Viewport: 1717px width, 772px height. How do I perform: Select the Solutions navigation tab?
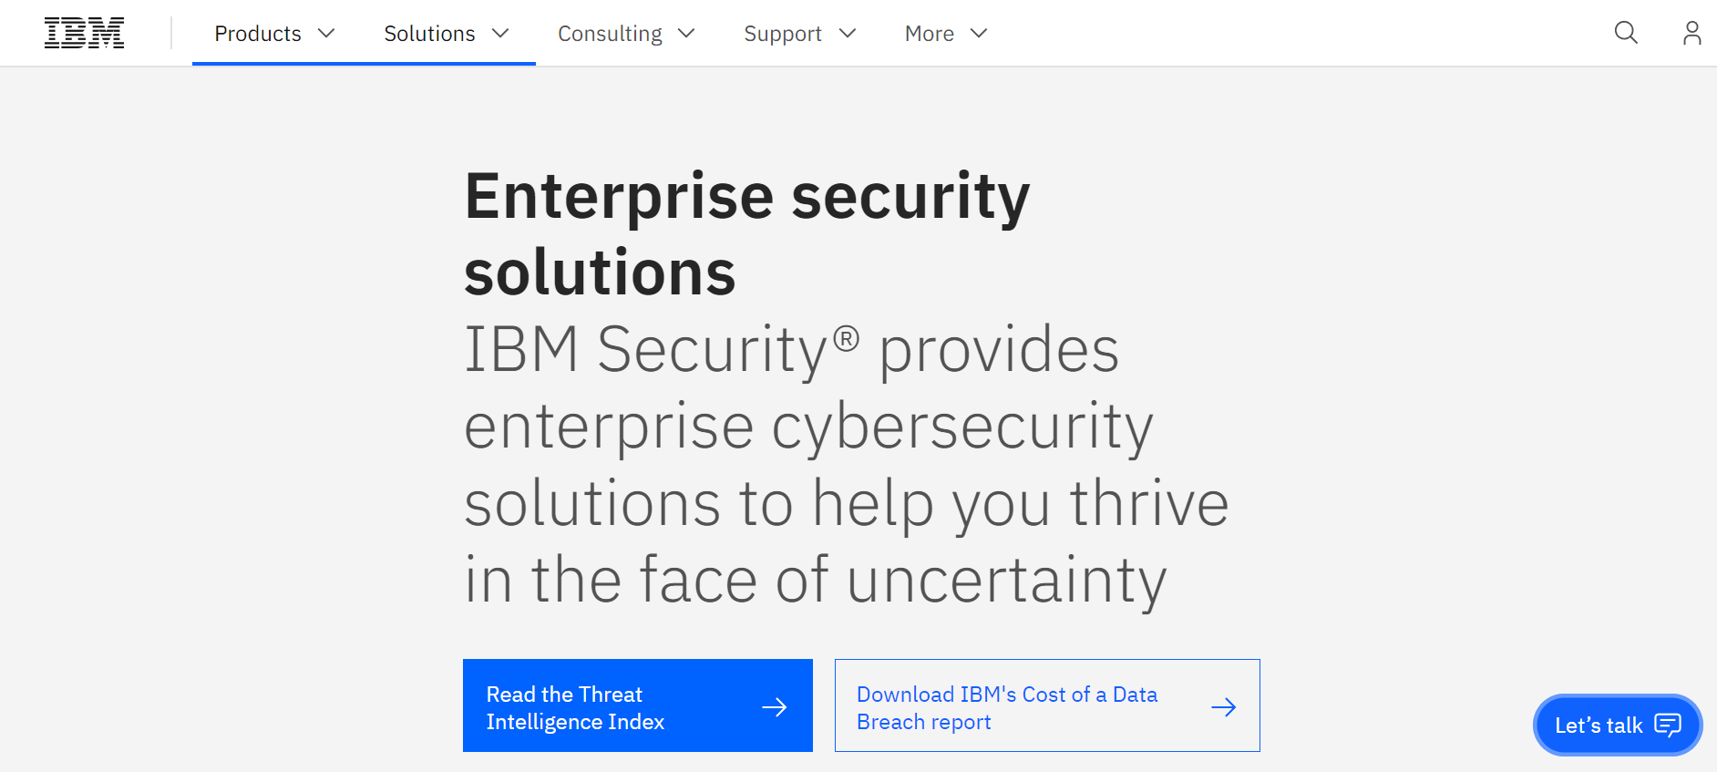pos(428,34)
